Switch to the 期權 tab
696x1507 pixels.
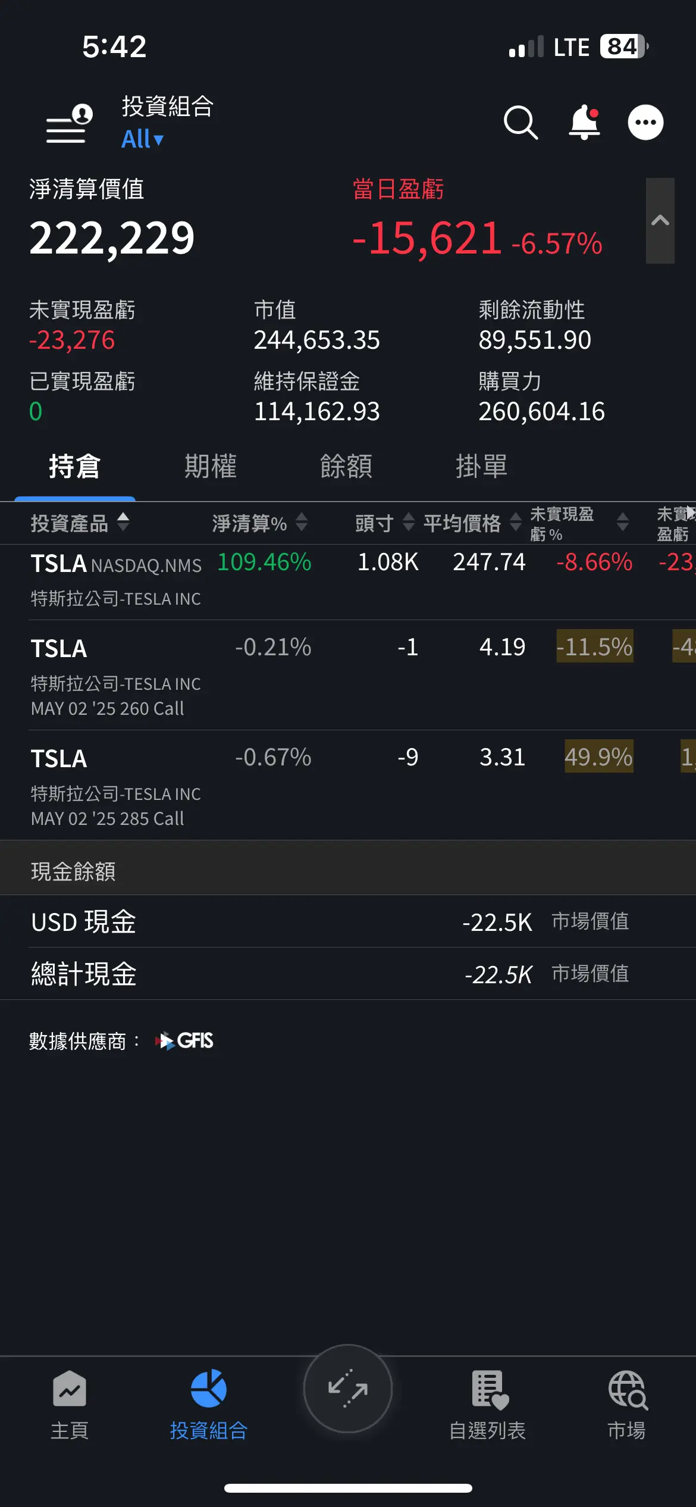point(210,466)
